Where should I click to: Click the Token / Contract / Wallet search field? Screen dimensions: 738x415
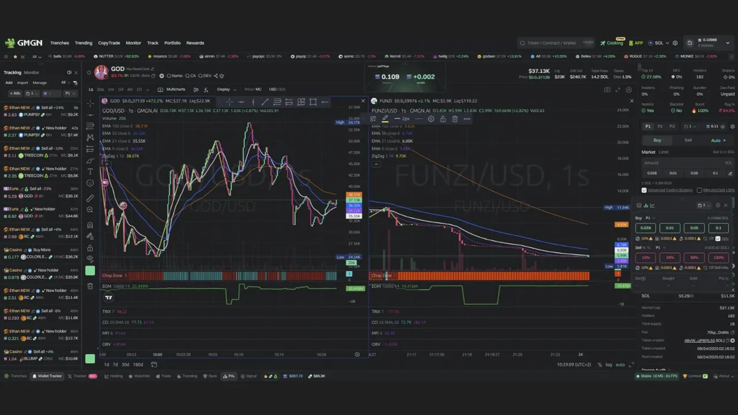[556, 43]
